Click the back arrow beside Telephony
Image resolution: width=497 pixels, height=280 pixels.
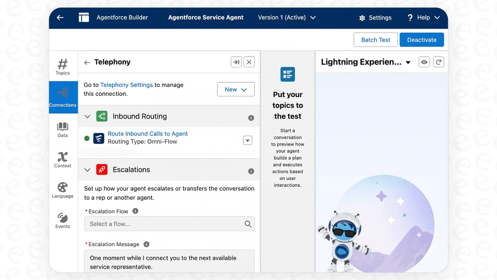pyautogui.click(x=87, y=62)
